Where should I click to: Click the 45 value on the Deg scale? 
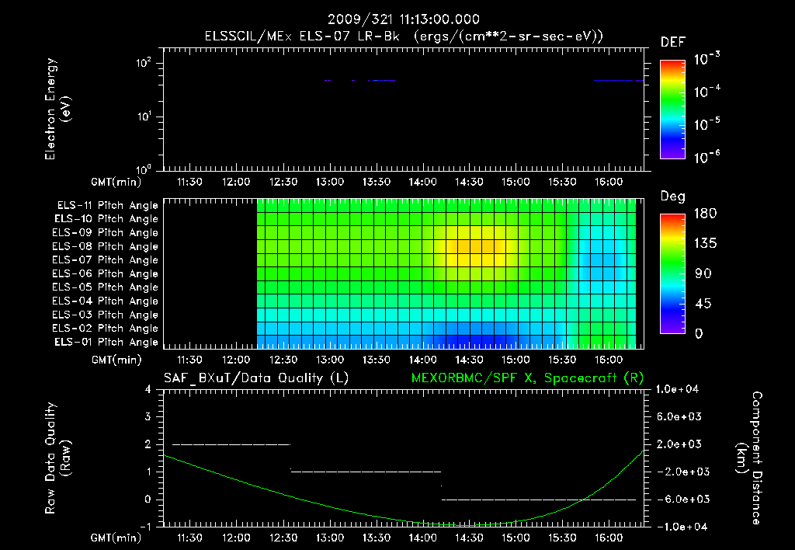click(703, 304)
